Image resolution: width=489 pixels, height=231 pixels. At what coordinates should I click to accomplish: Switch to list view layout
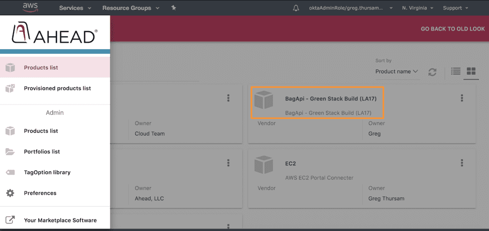tap(455, 71)
